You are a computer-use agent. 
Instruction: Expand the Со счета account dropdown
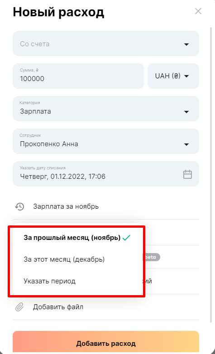point(106,43)
